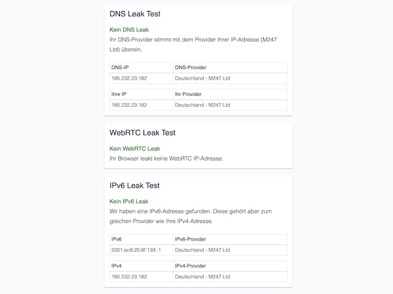The image size is (393, 294).
Task: Click the Ihre IP header cell
Action: pyautogui.click(x=141, y=94)
